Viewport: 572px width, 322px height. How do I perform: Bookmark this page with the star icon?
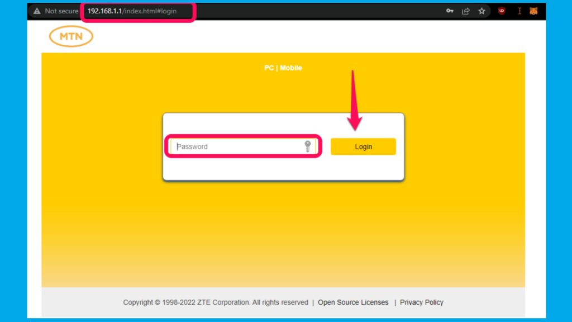(482, 11)
